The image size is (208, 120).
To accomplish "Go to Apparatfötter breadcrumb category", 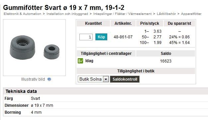I will (x=191, y=14).
